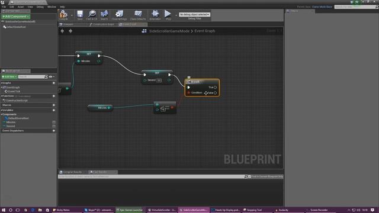Screen dimensions: 379x213
Task: Open the Debug menu
Action: point(40,7)
